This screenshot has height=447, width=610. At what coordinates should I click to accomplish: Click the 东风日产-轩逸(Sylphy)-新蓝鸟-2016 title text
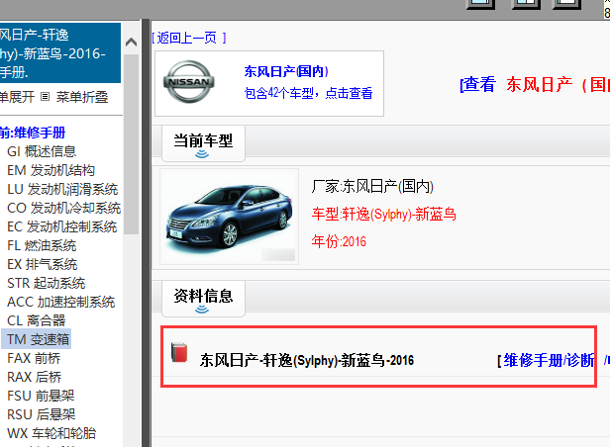pos(307,360)
